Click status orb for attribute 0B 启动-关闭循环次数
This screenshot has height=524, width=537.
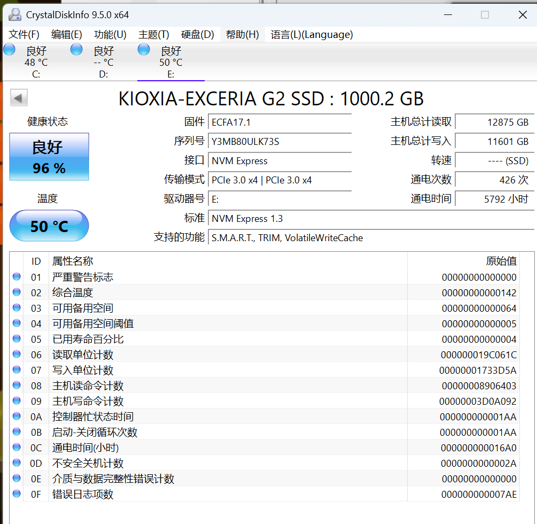pyautogui.click(x=17, y=431)
